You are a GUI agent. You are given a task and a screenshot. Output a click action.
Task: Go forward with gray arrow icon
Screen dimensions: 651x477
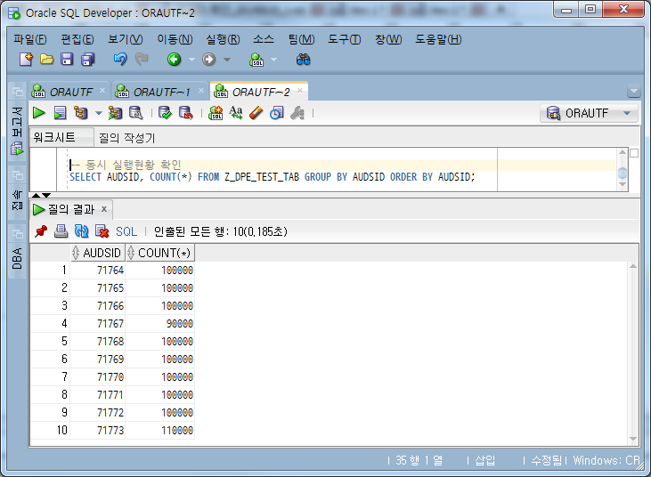tap(208, 60)
